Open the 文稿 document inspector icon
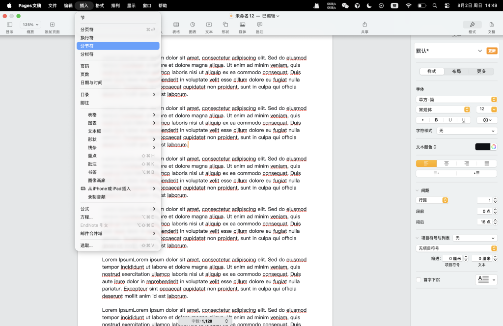The image size is (503, 326). (491, 25)
